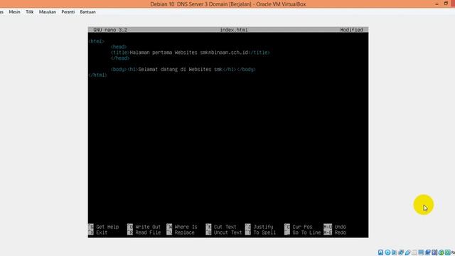Click the 'Read File' shortcut label
The height and width of the screenshot is (256, 455).
[x=148, y=233]
